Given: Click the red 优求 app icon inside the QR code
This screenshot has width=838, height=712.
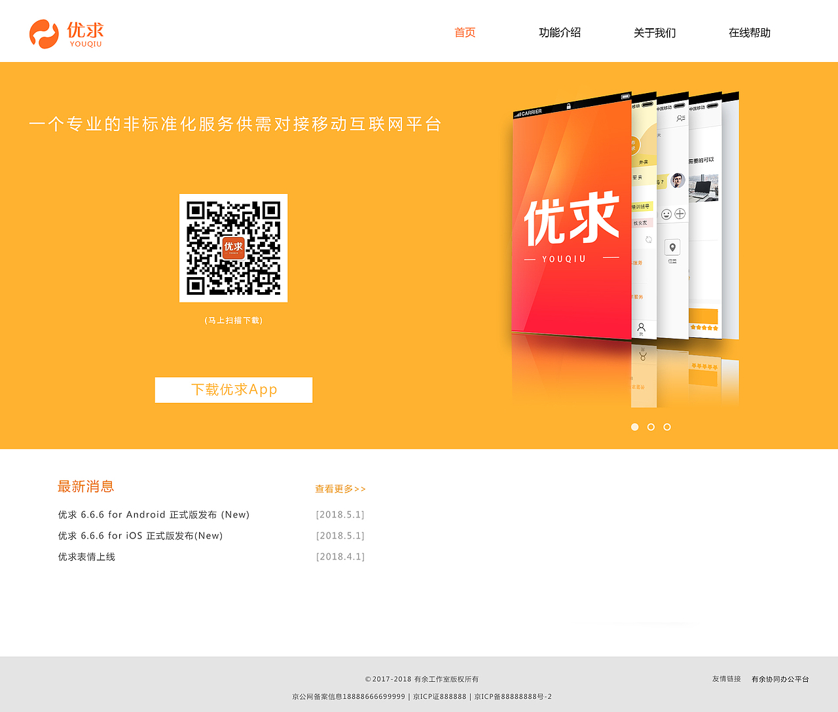Looking at the screenshot, I should [232, 249].
